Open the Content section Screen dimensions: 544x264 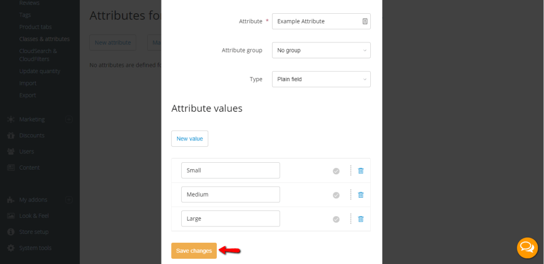30,168
